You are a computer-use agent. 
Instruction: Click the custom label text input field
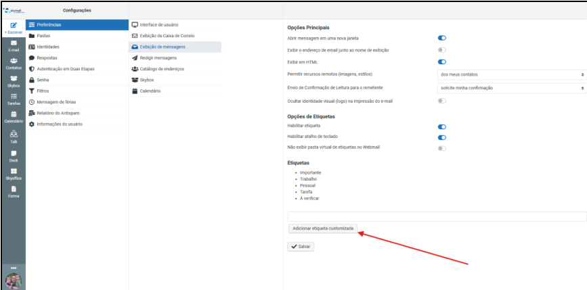437,216
